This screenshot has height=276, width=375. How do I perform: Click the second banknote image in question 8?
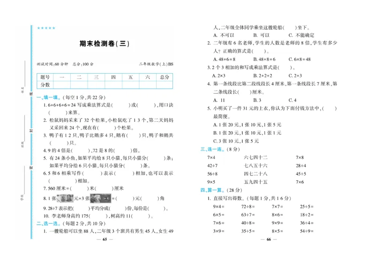(x=100, y=198)
